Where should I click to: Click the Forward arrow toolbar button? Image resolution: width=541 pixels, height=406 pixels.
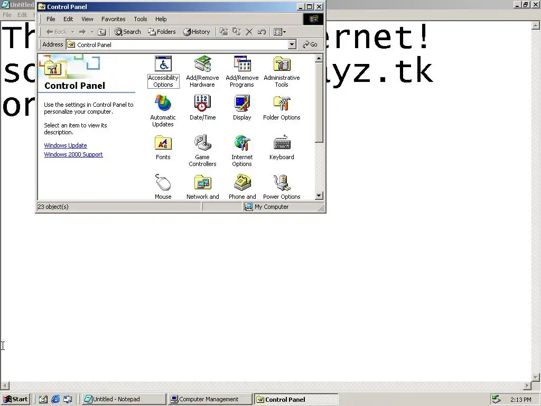pyautogui.click(x=82, y=32)
